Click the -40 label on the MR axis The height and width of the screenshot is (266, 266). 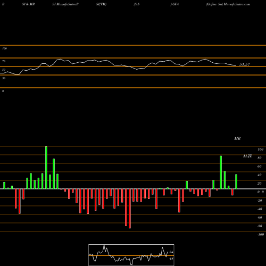click(x=260, y=209)
